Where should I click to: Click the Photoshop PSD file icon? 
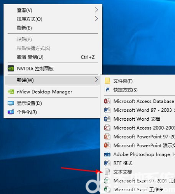click(107, 154)
